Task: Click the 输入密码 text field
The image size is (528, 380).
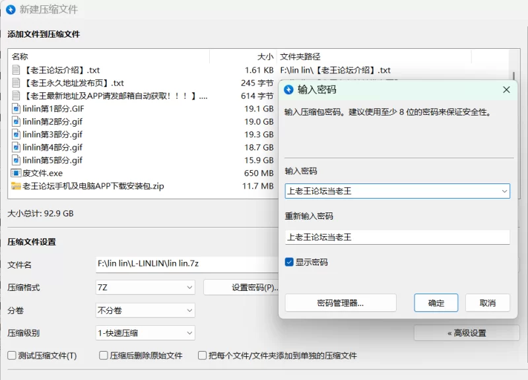Action: tap(397, 191)
